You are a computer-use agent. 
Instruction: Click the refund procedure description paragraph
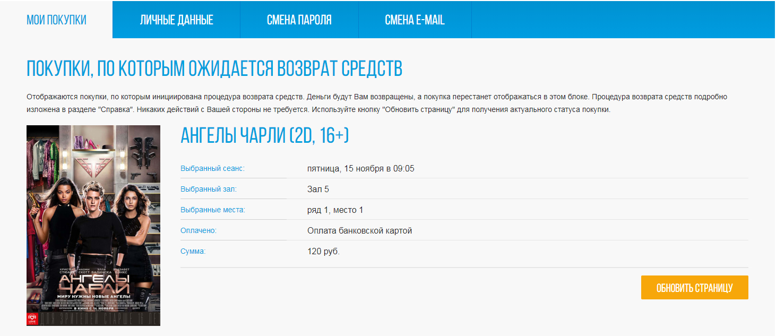click(x=377, y=104)
